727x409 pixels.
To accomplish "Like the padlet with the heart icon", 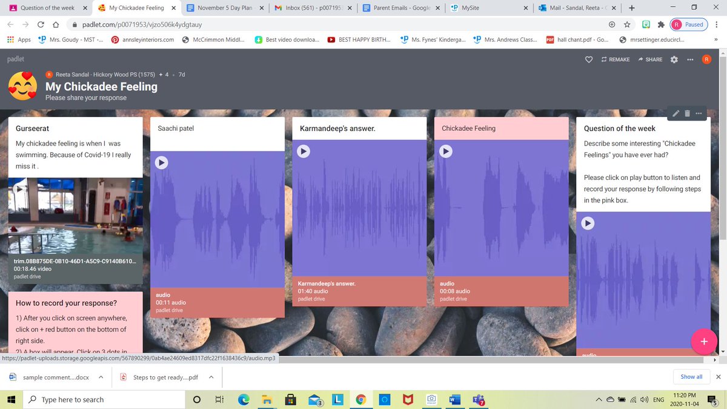I will coord(588,59).
